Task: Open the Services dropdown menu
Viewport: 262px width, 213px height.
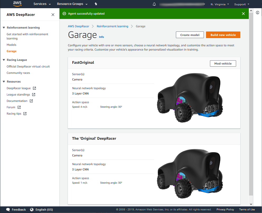Action: coord(42,4)
